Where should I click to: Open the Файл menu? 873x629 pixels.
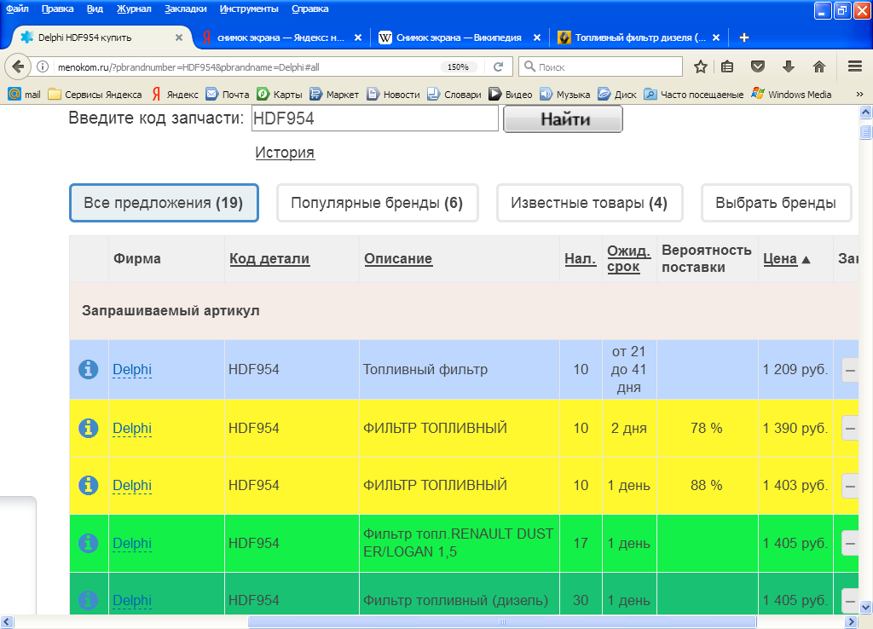(x=17, y=9)
